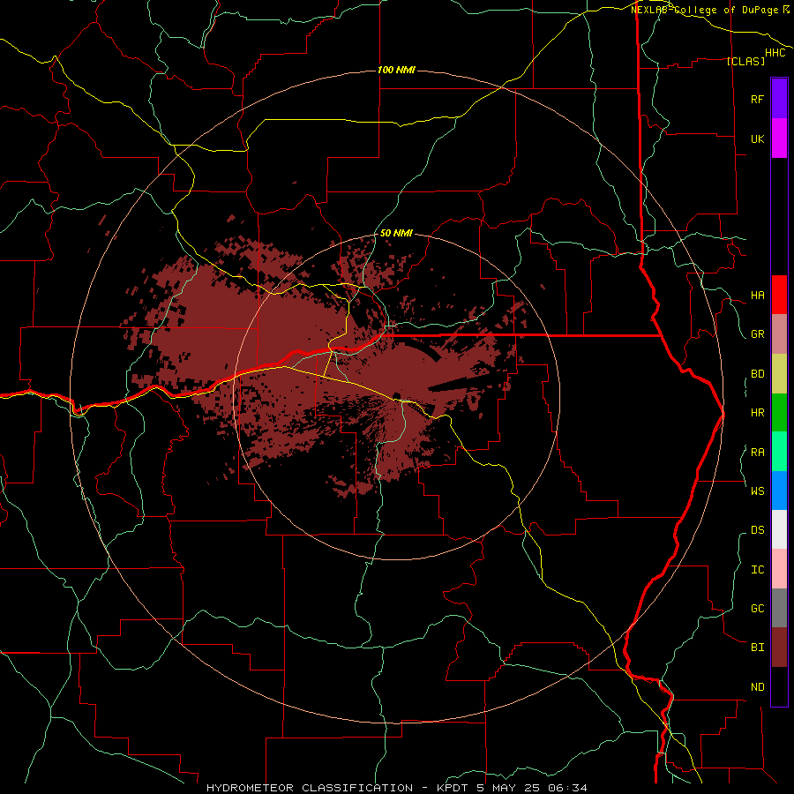Click the RA legend label

pos(757,453)
